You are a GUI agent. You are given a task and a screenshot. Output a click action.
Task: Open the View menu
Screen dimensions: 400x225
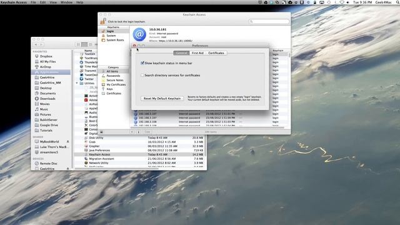53,2
